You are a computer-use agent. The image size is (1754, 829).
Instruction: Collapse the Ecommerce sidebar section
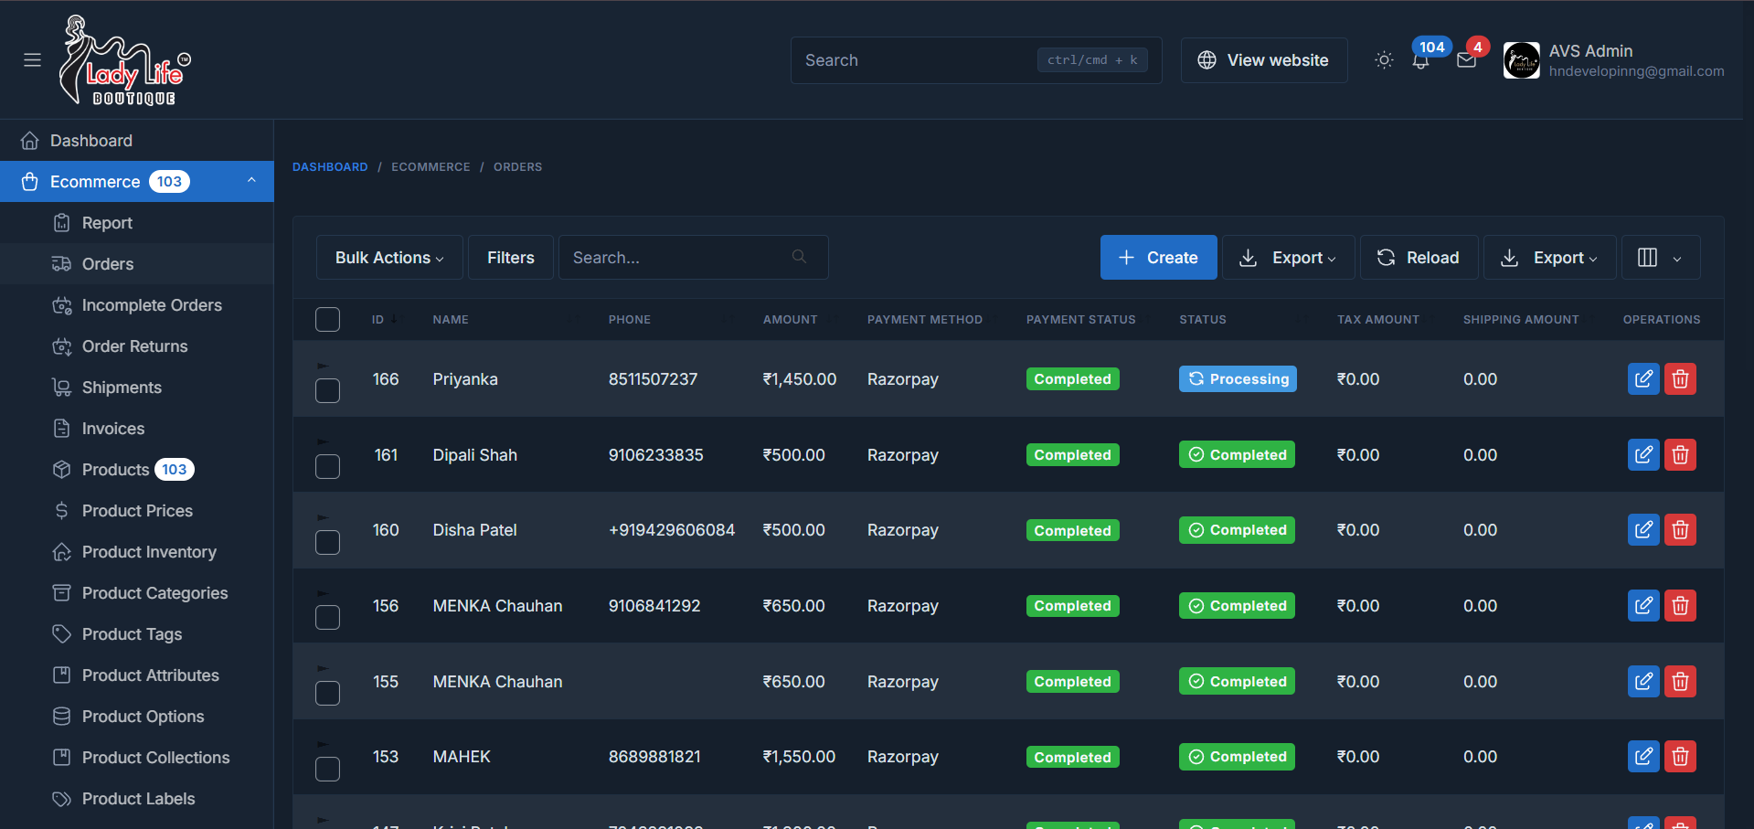tap(251, 181)
